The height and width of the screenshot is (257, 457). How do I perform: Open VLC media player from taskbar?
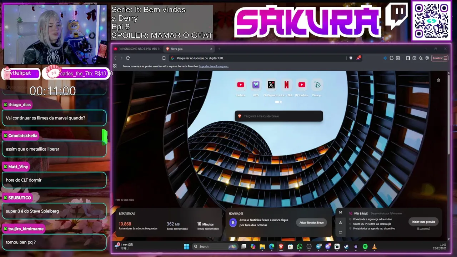coord(374,247)
